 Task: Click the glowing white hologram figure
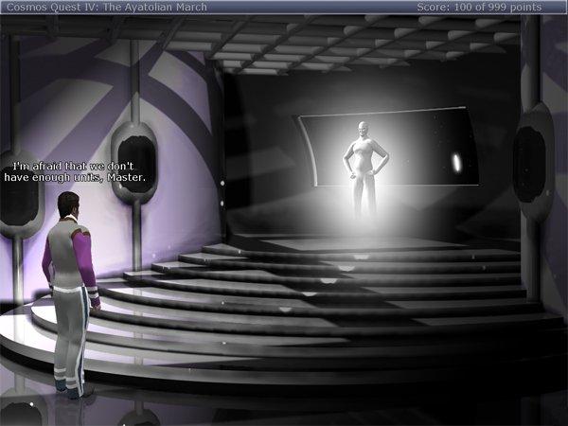(x=364, y=170)
